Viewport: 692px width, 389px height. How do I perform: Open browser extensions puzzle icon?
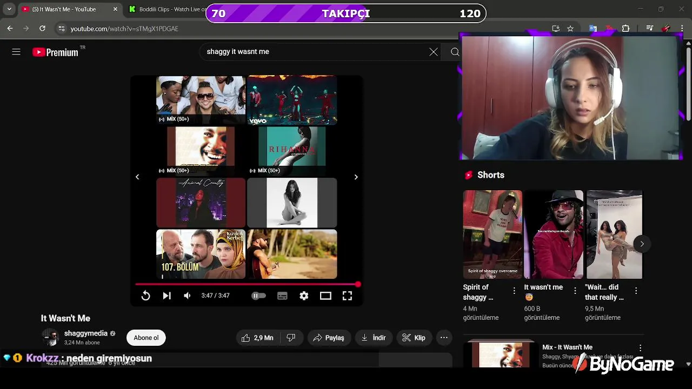tap(626, 28)
